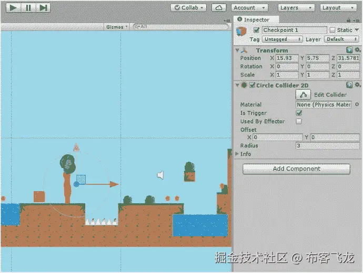Click Scale X field
This screenshot has width=363, height=273.
click(287, 75)
